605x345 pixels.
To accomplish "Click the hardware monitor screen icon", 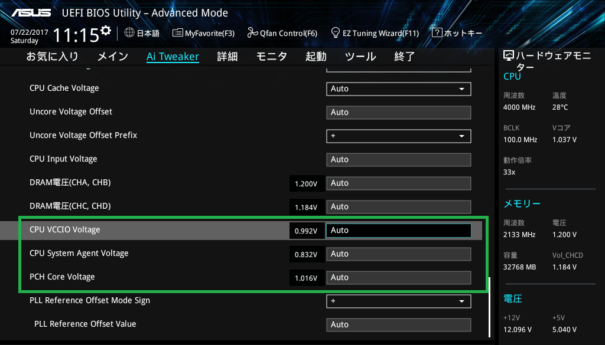I will tap(509, 56).
